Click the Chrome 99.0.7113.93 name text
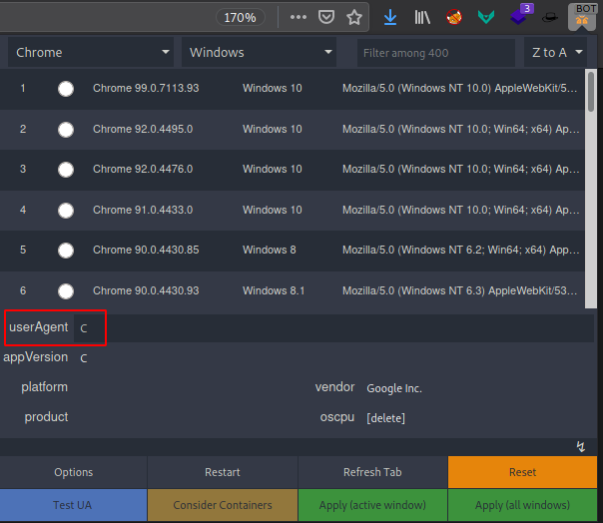The width and height of the screenshot is (603, 523). click(146, 89)
